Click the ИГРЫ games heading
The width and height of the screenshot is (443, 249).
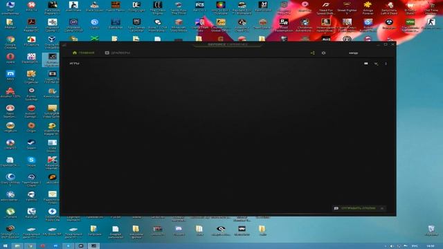click(74, 64)
